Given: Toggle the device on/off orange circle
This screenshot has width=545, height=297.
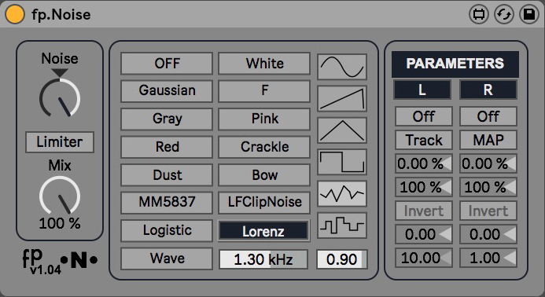Looking at the screenshot, I should 15,15.
